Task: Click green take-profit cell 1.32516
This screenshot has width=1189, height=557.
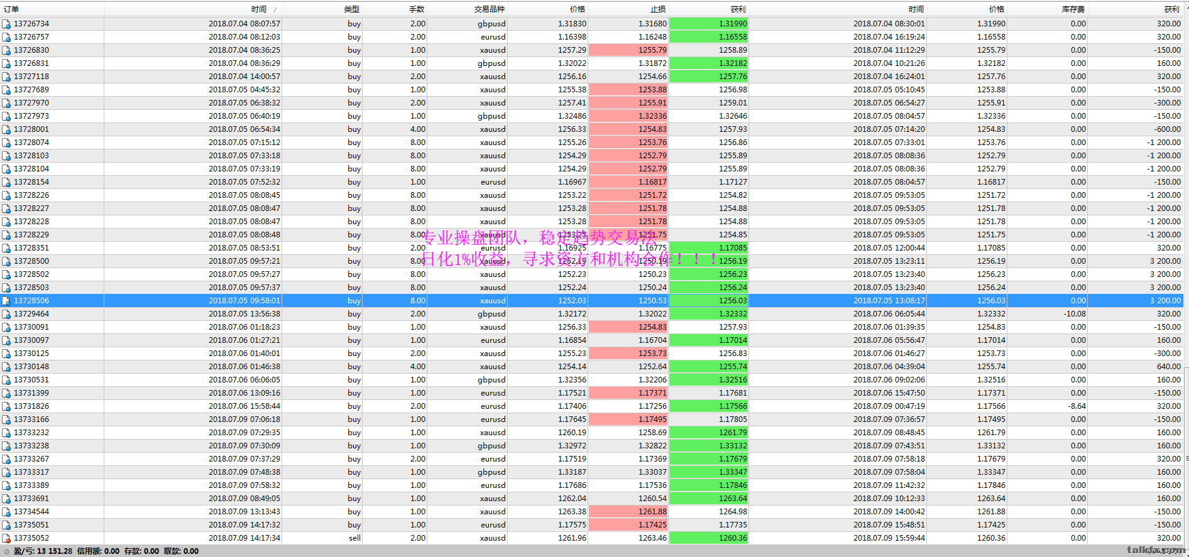Action: [x=709, y=380]
